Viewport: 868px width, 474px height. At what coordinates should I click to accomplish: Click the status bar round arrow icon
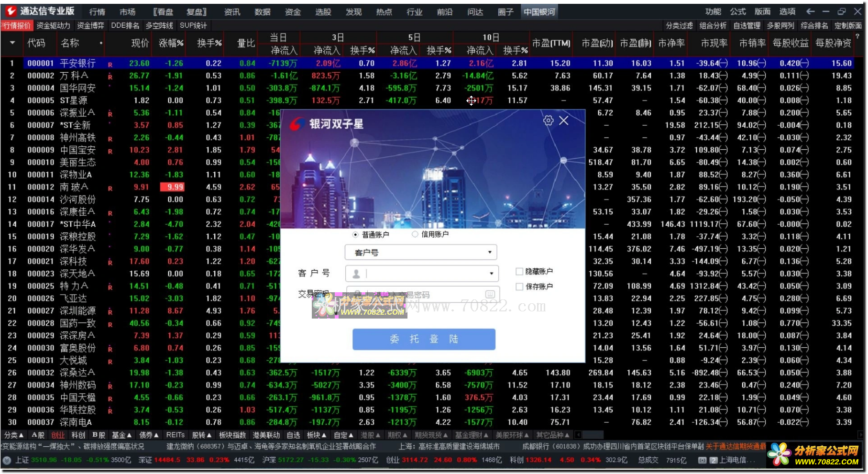tap(7, 460)
